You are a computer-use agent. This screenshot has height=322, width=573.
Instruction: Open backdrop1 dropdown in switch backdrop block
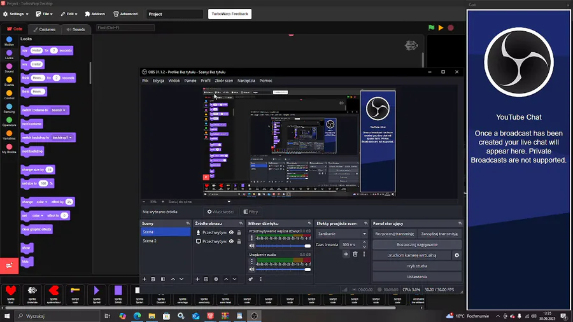click(62, 137)
